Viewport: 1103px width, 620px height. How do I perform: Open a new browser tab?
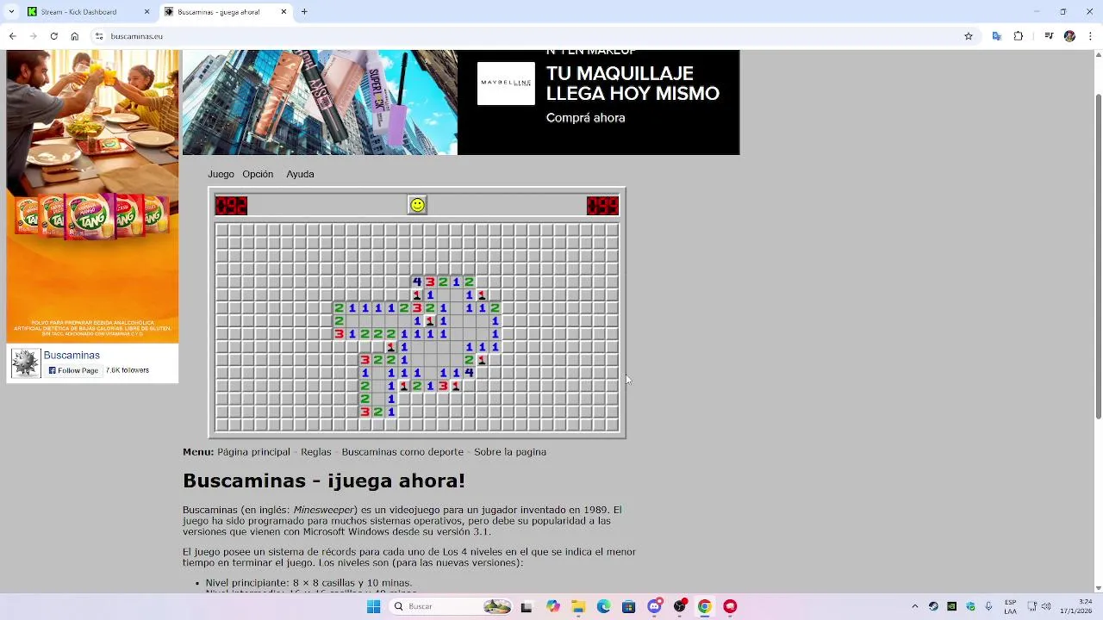(x=304, y=12)
